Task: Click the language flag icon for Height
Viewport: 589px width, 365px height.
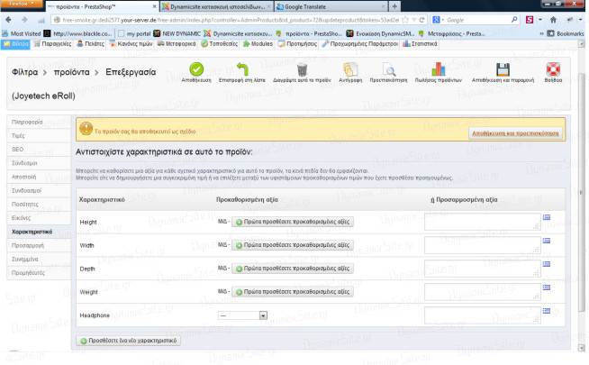Action: click(547, 217)
